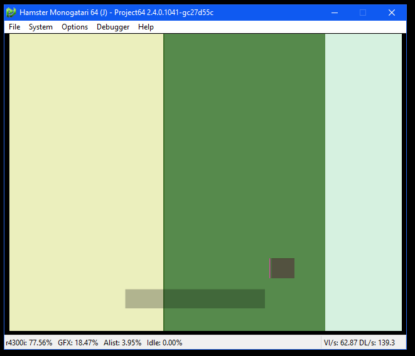
Task: Click the Project64 app icon in title bar
Action: (11, 13)
